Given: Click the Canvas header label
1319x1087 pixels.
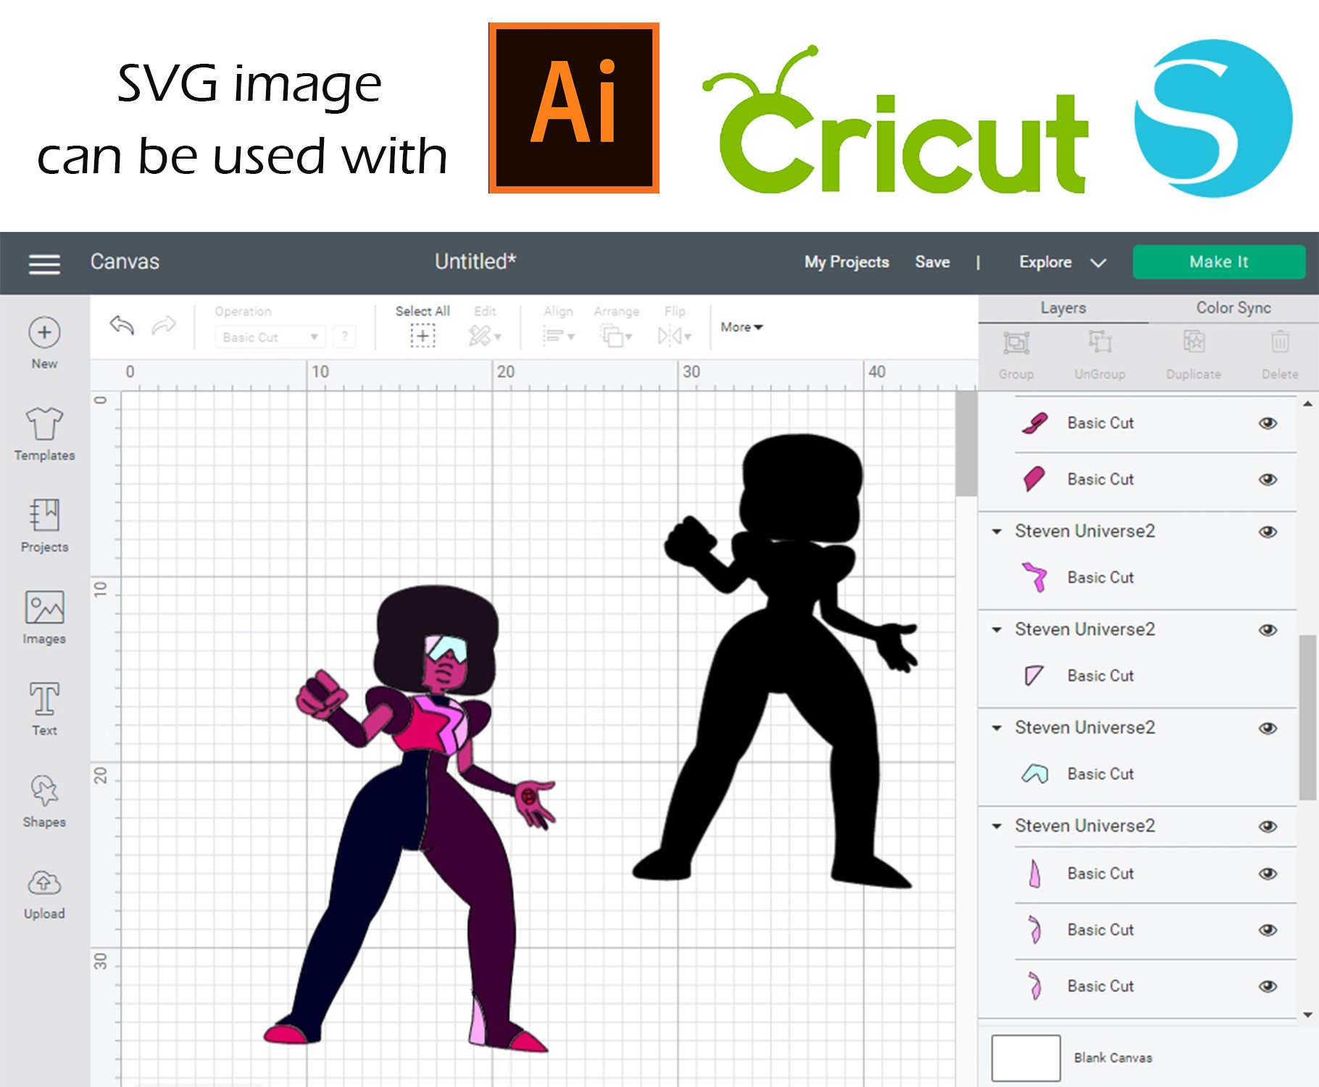Looking at the screenshot, I should pyautogui.click(x=125, y=262).
